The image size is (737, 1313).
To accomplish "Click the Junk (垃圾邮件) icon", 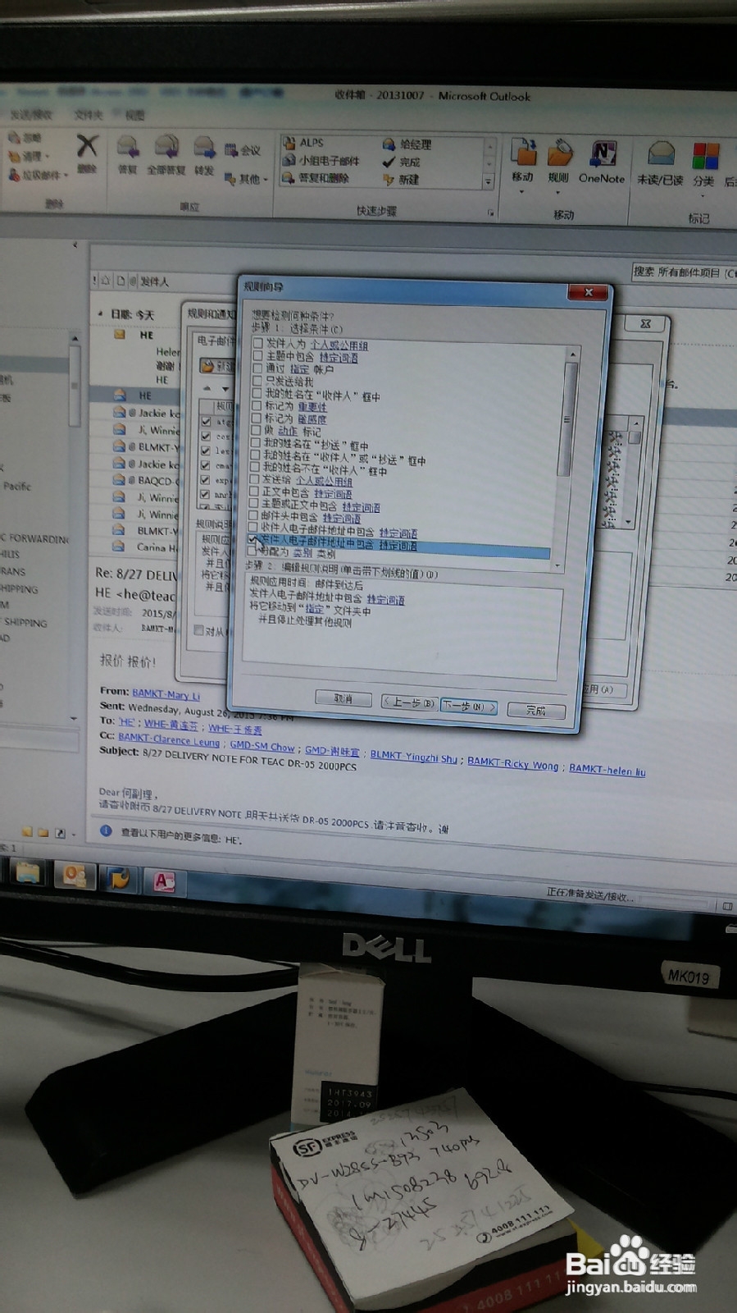I will click(x=38, y=175).
